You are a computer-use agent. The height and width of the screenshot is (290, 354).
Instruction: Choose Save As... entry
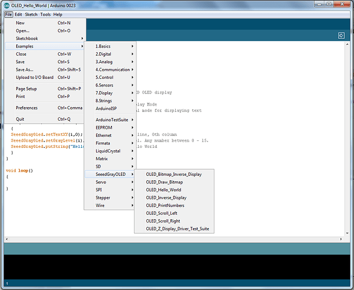pyautogui.click(x=45, y=70)
